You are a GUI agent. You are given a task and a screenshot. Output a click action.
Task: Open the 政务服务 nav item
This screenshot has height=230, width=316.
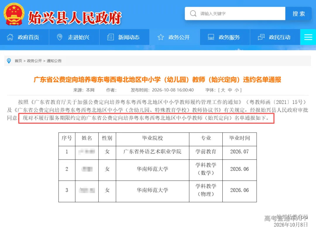pos(225,37)
